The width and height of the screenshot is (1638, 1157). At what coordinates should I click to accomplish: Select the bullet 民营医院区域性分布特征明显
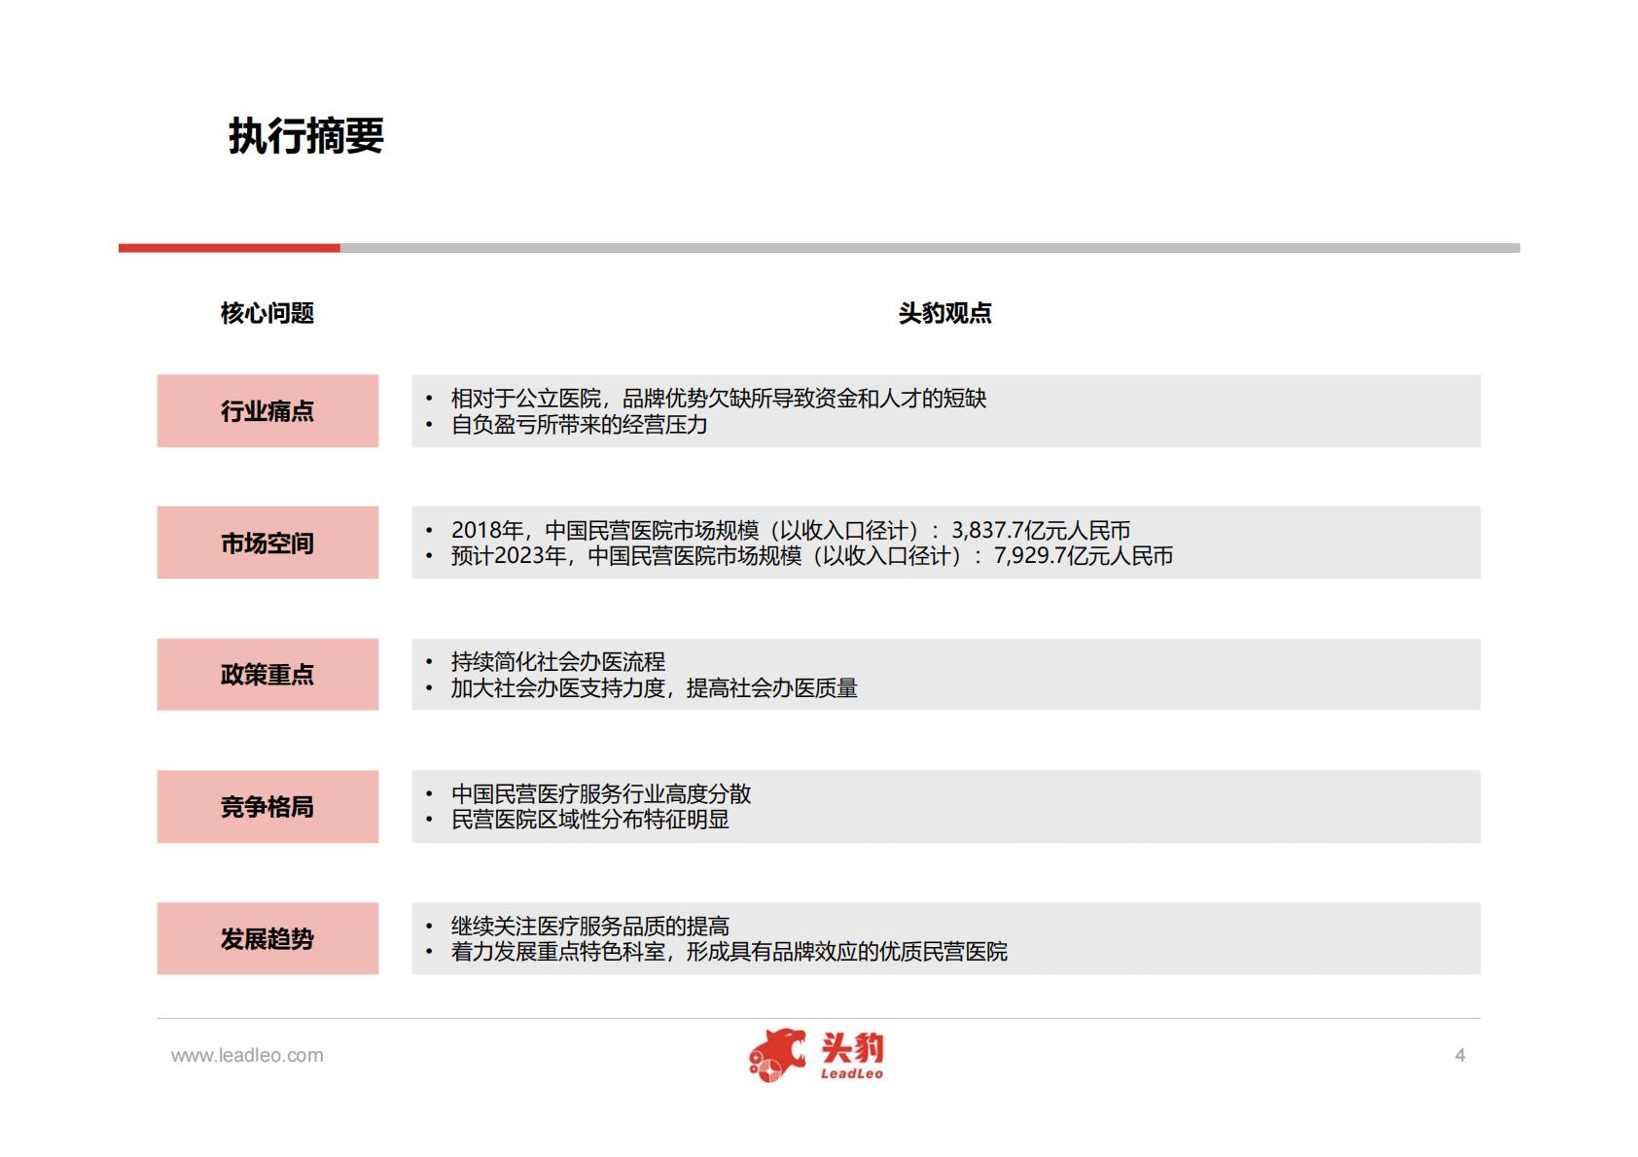pyautogui.click(x=589, y=820)
